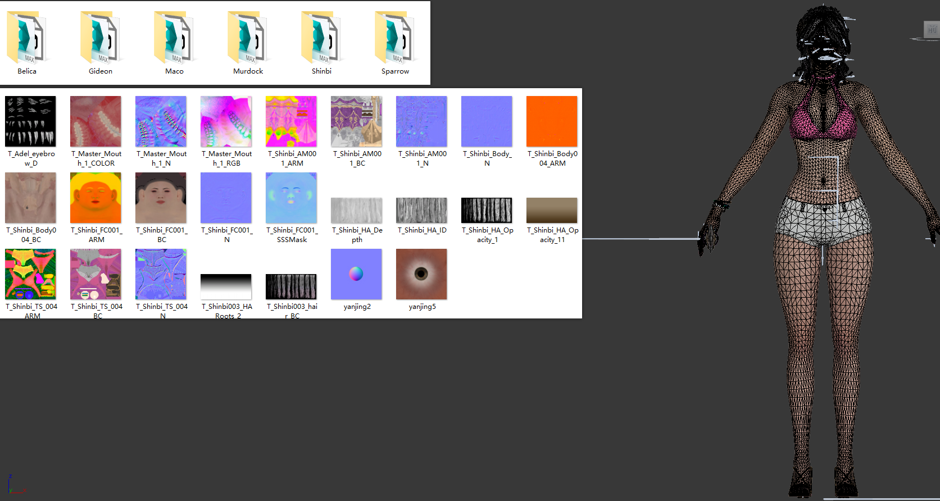Click the viewport cube in the top-right corner
Screen dimensions: 940x501
(x=932, y=30)
